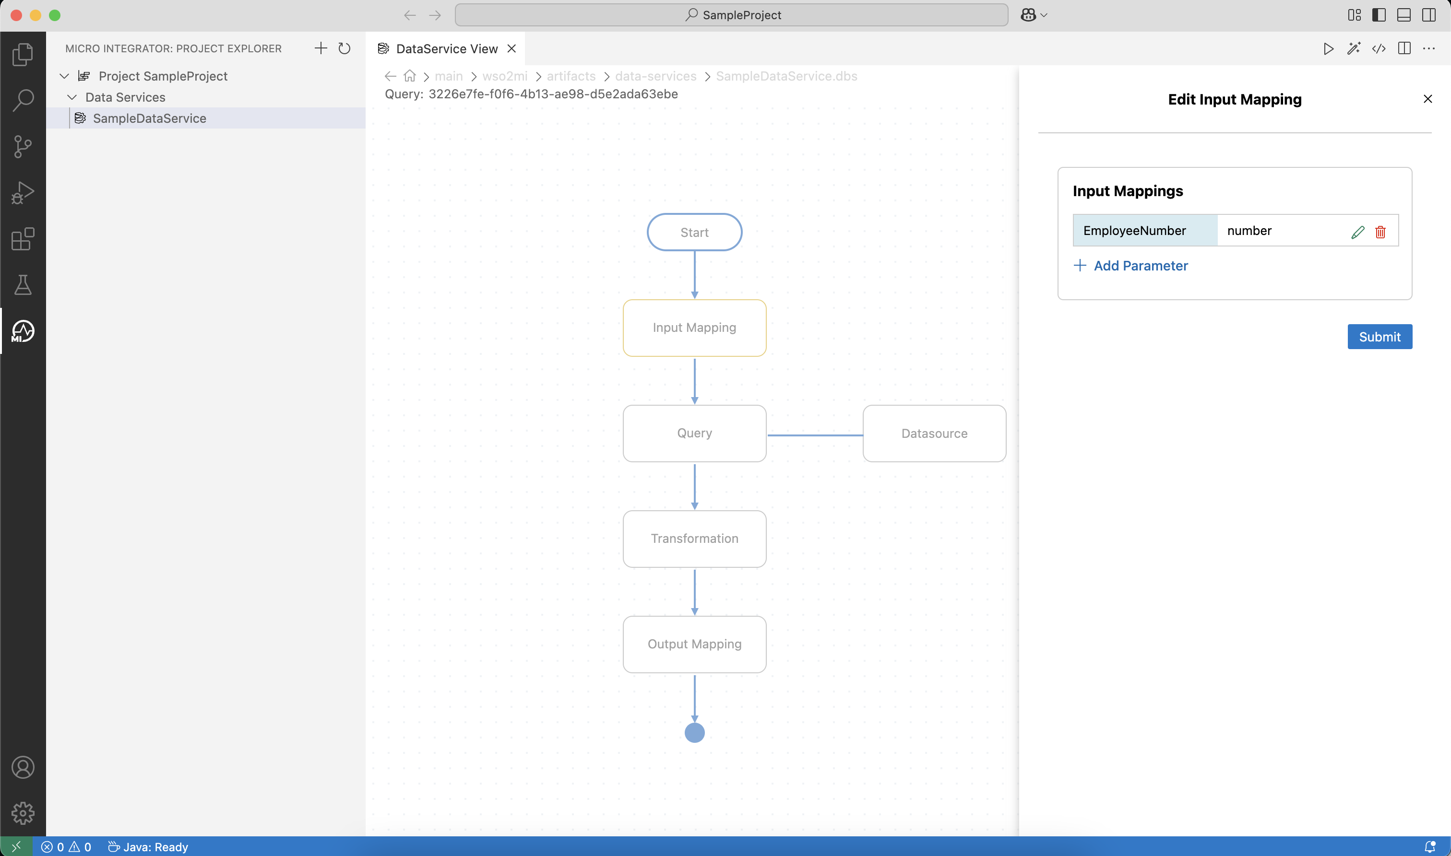
Task: Refresh the Project Explorer
Action: point(345,48)
